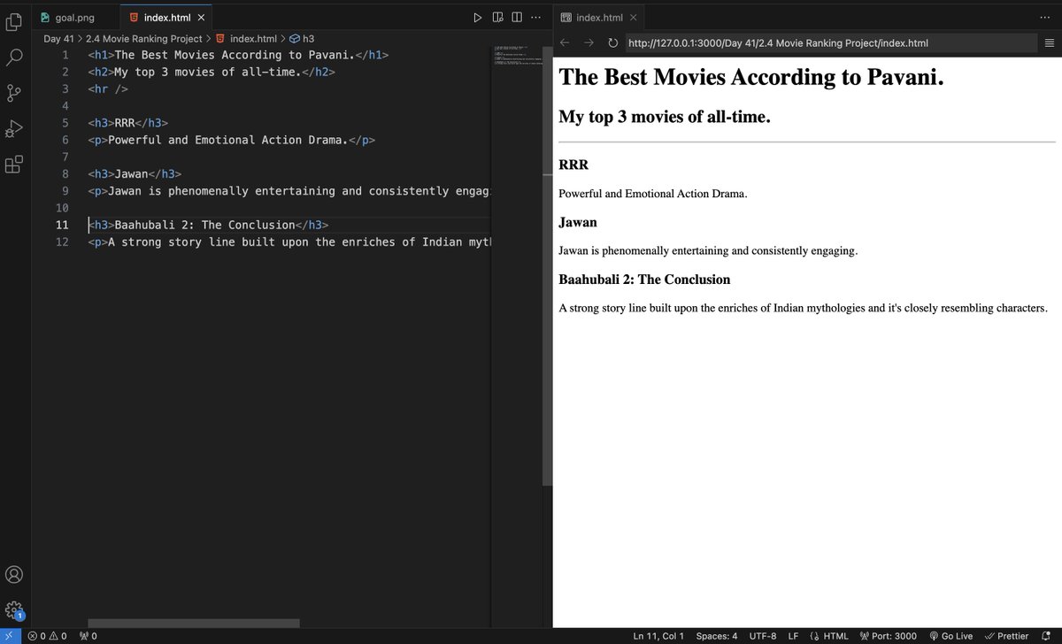
Task: Change indentation via Spaces: 4
Action: tap(717, 635)
